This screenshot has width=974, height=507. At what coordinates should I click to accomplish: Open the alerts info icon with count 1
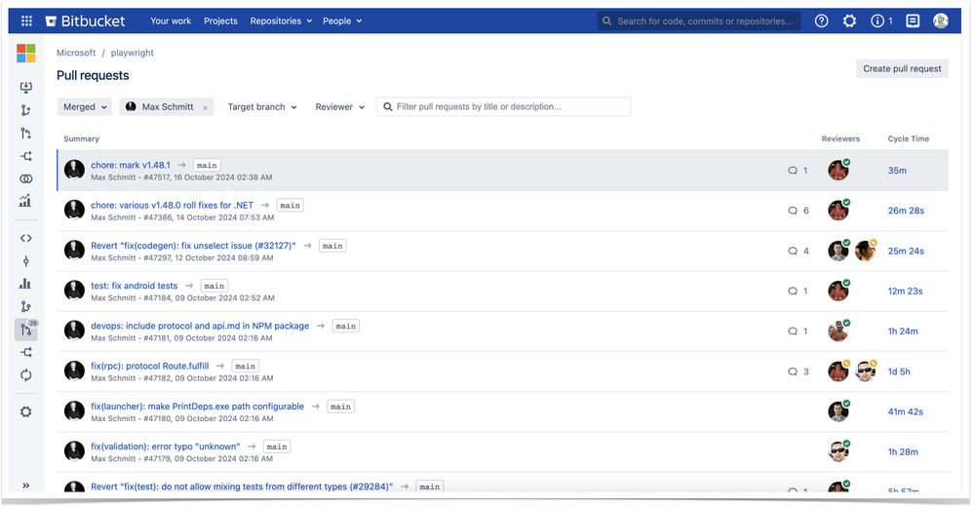coord(881,21)
